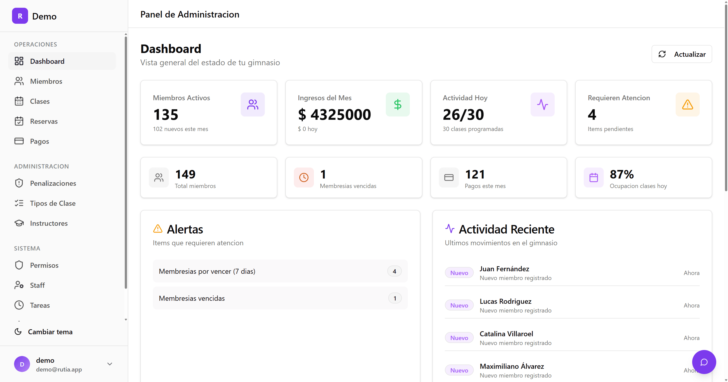Image resolution: width=728 pixels, height=382 pixels.
Task: Select the Pagos card icon
Action: point(19,141)
